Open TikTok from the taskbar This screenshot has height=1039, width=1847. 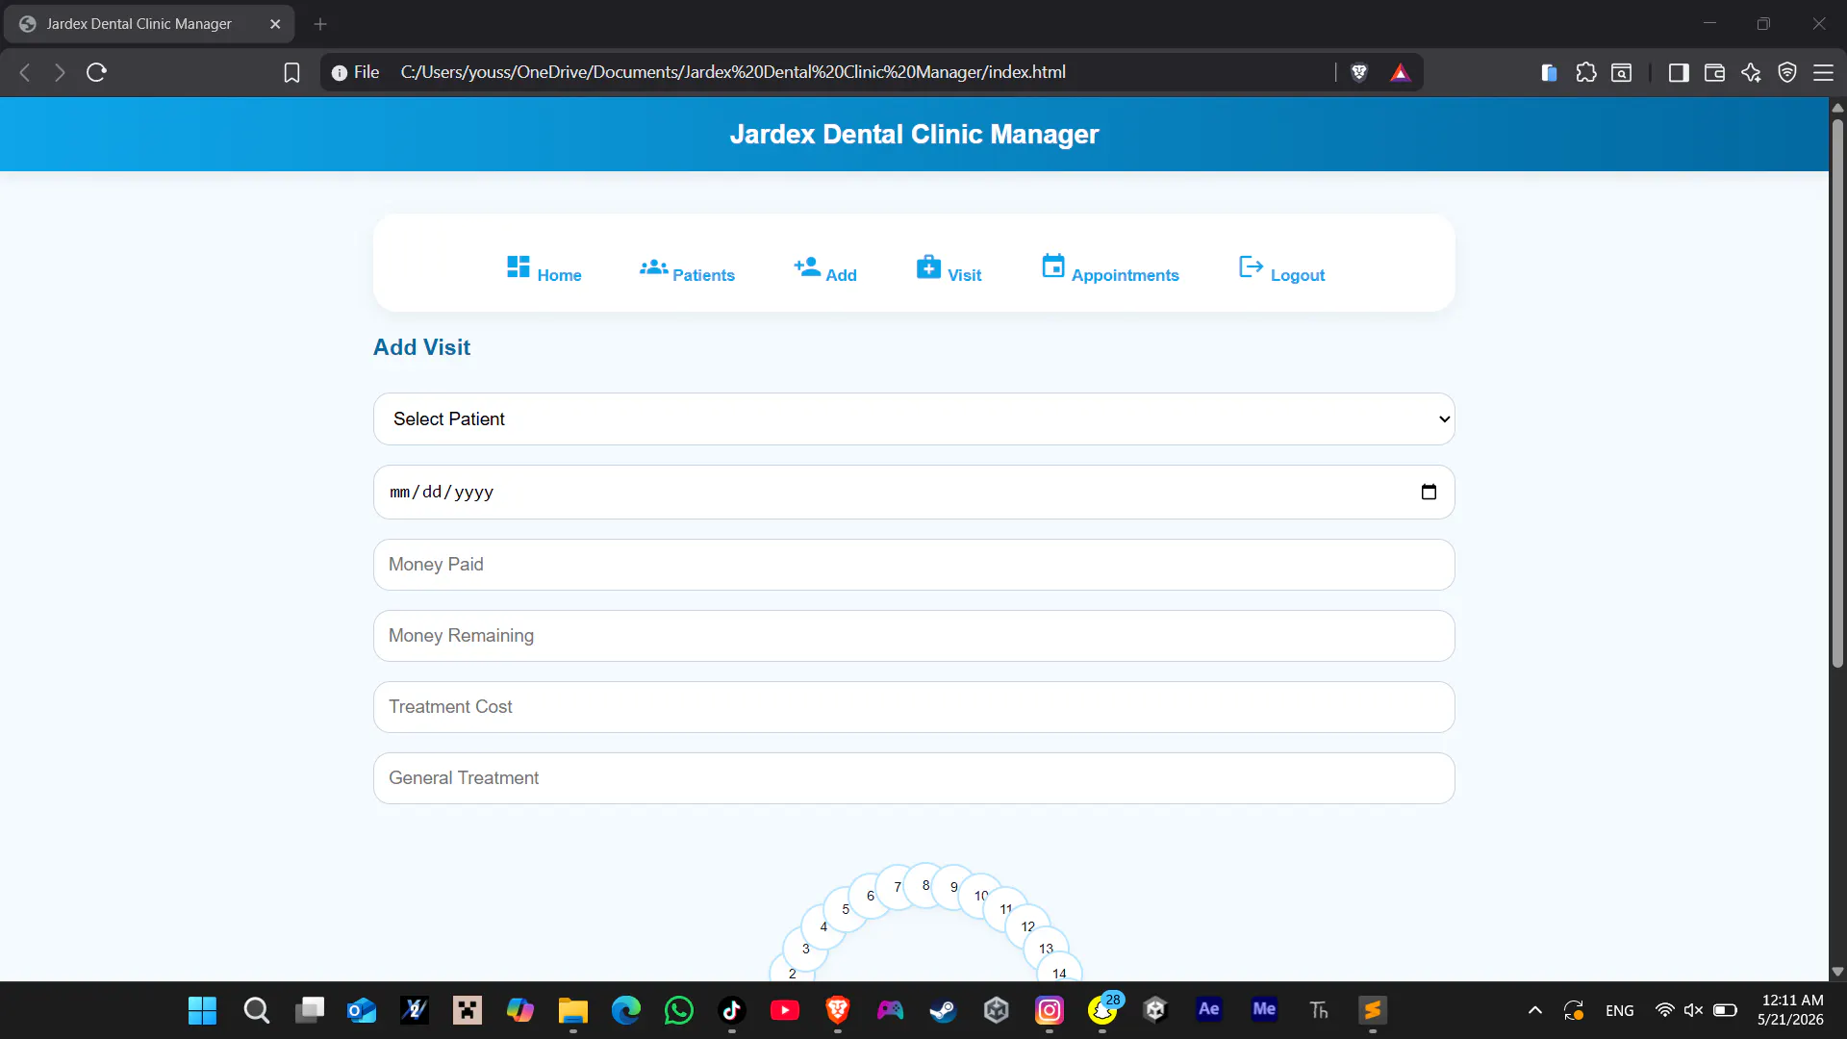732,1010
